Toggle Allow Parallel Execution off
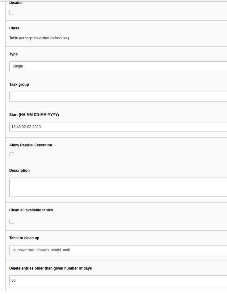The image size is (227, 294). [x=11, y=154]
